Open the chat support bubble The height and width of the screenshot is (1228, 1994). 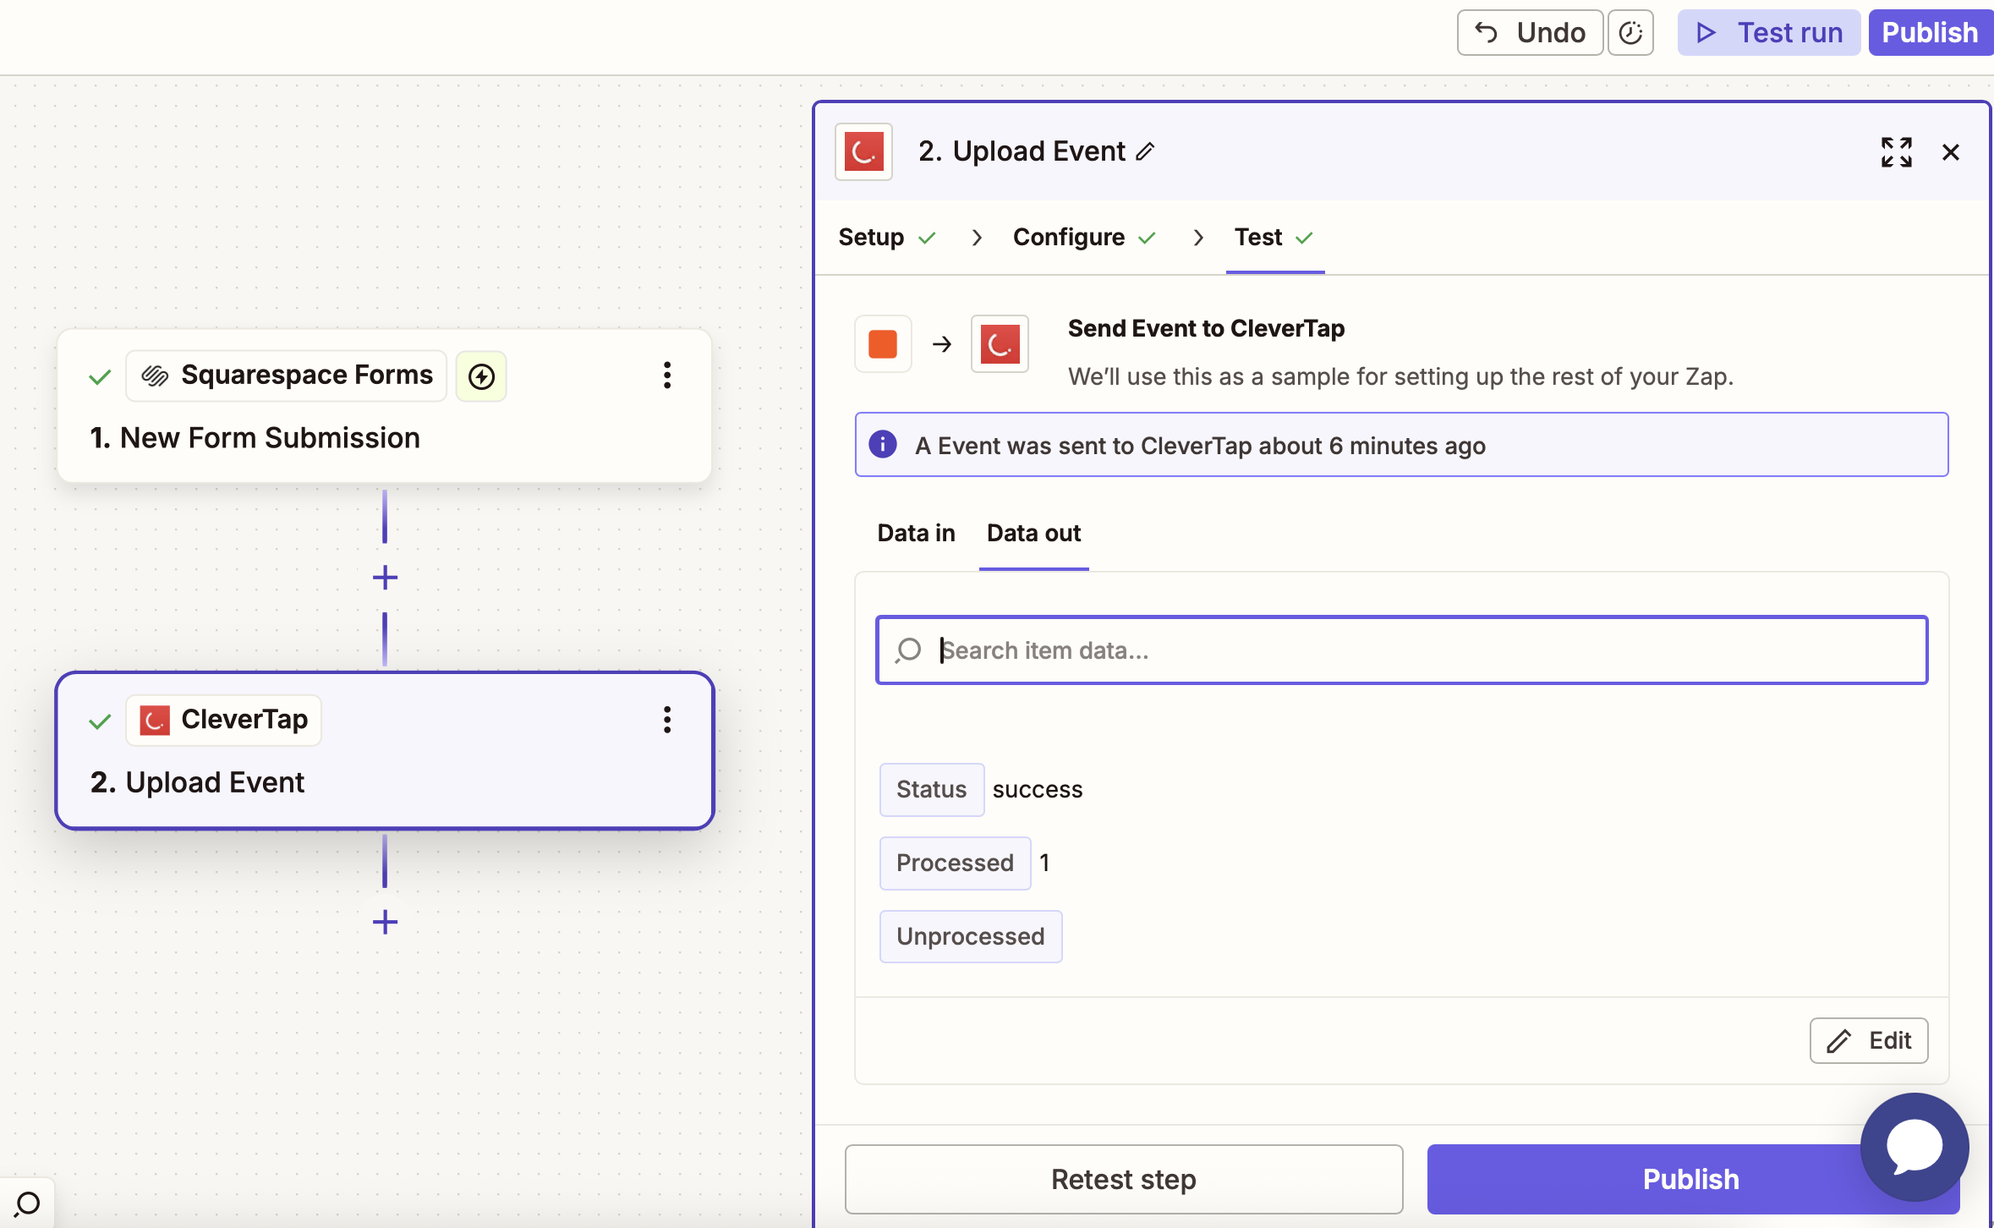1915,1147
